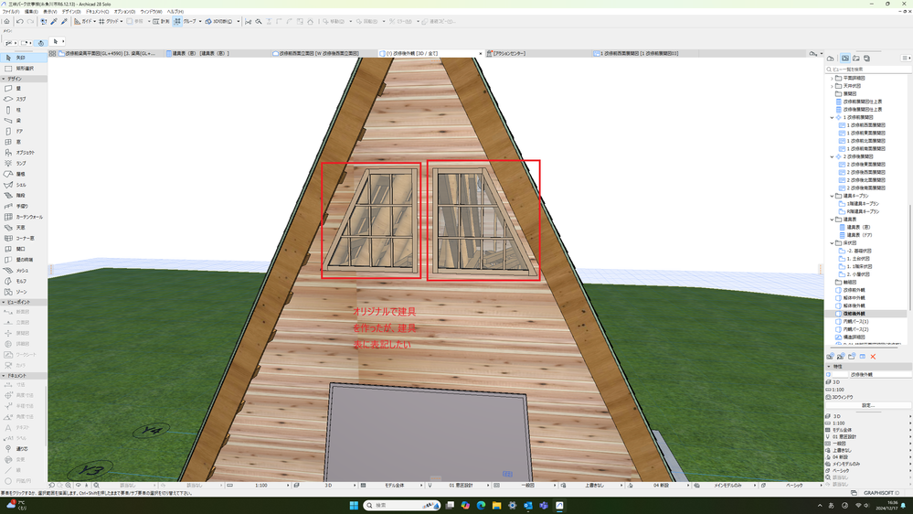The image size is (913, 514).
Task: Choose the Stair (階段) tool
Action: 23,195
